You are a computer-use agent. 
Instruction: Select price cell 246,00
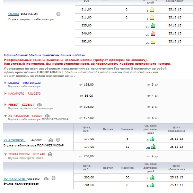point(86,33)
